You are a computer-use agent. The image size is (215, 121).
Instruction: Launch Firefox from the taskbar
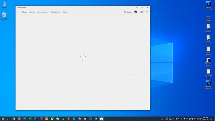click(19, 119)
